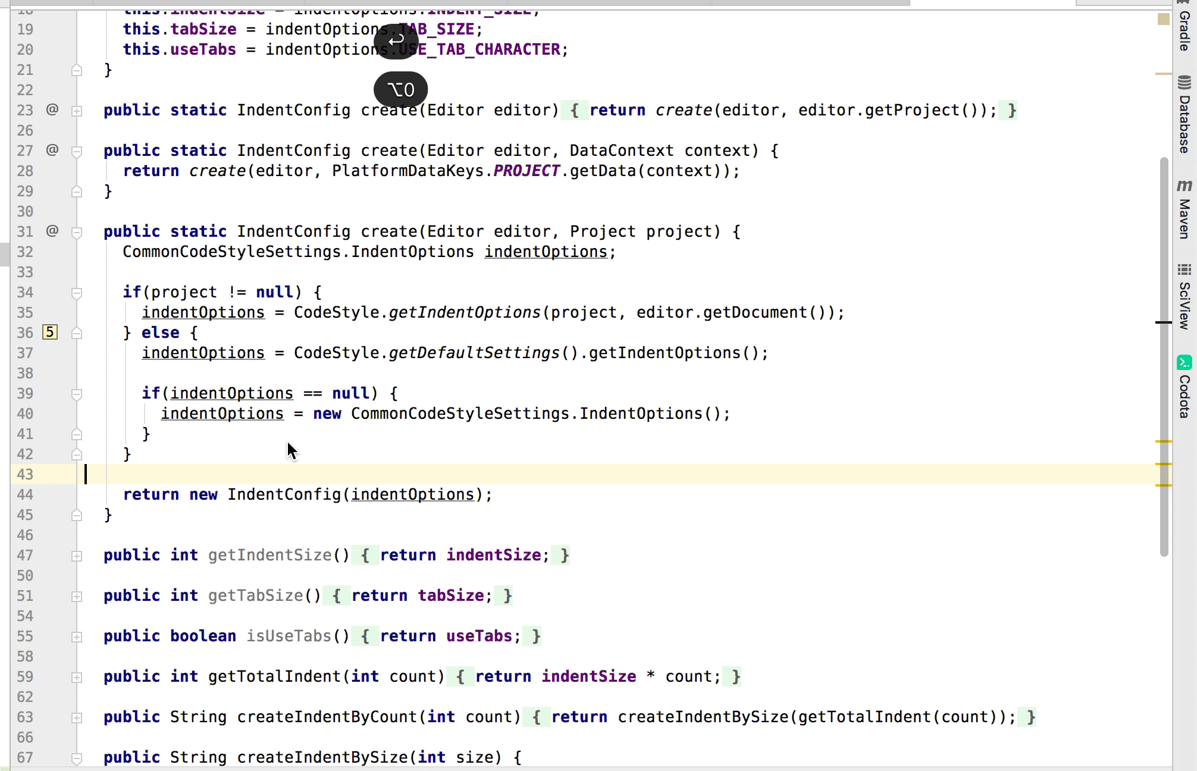Viewport: 1197px width, 771px height.
Task: Click the Database tool window icon
Action: tap(1184, 82)
